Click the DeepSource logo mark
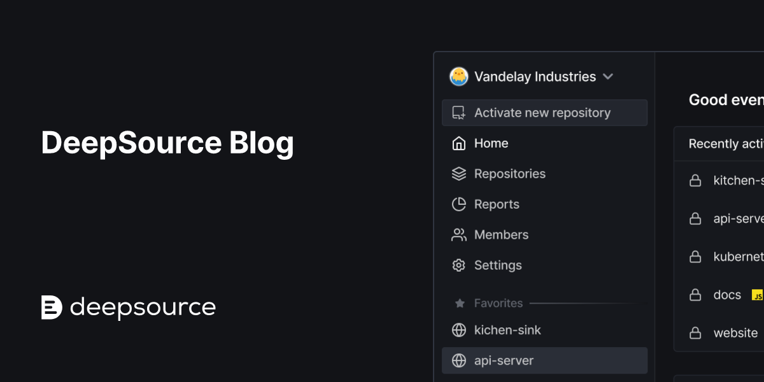 (51, 308)
